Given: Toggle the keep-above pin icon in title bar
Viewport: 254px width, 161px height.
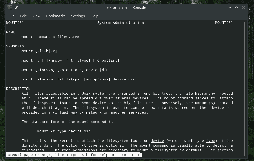Looking at the screenshot, I should (x=16, y=7).
